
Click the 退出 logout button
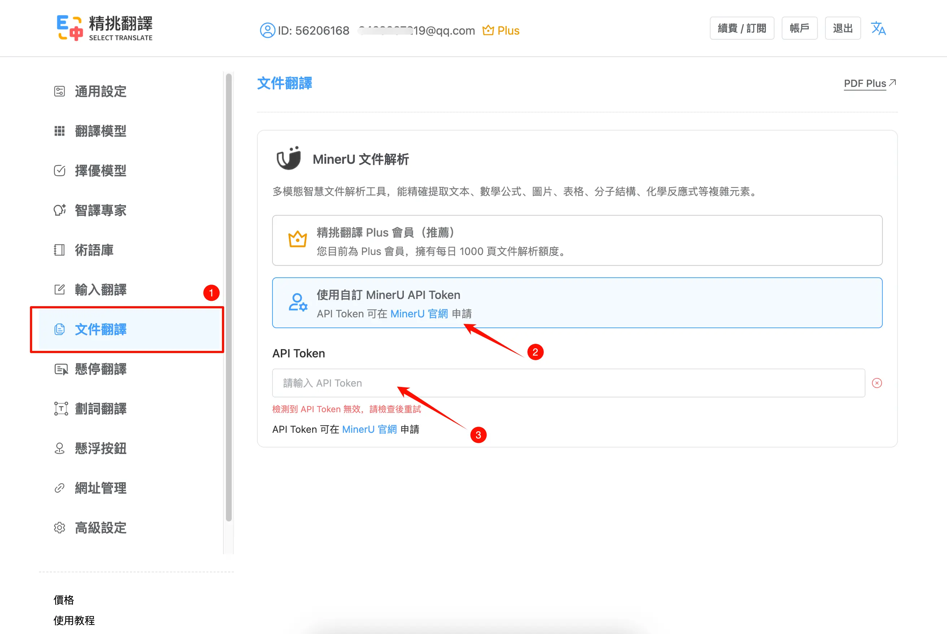coord(843,28)
